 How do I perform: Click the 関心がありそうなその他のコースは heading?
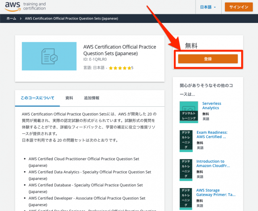coord(206,90)
